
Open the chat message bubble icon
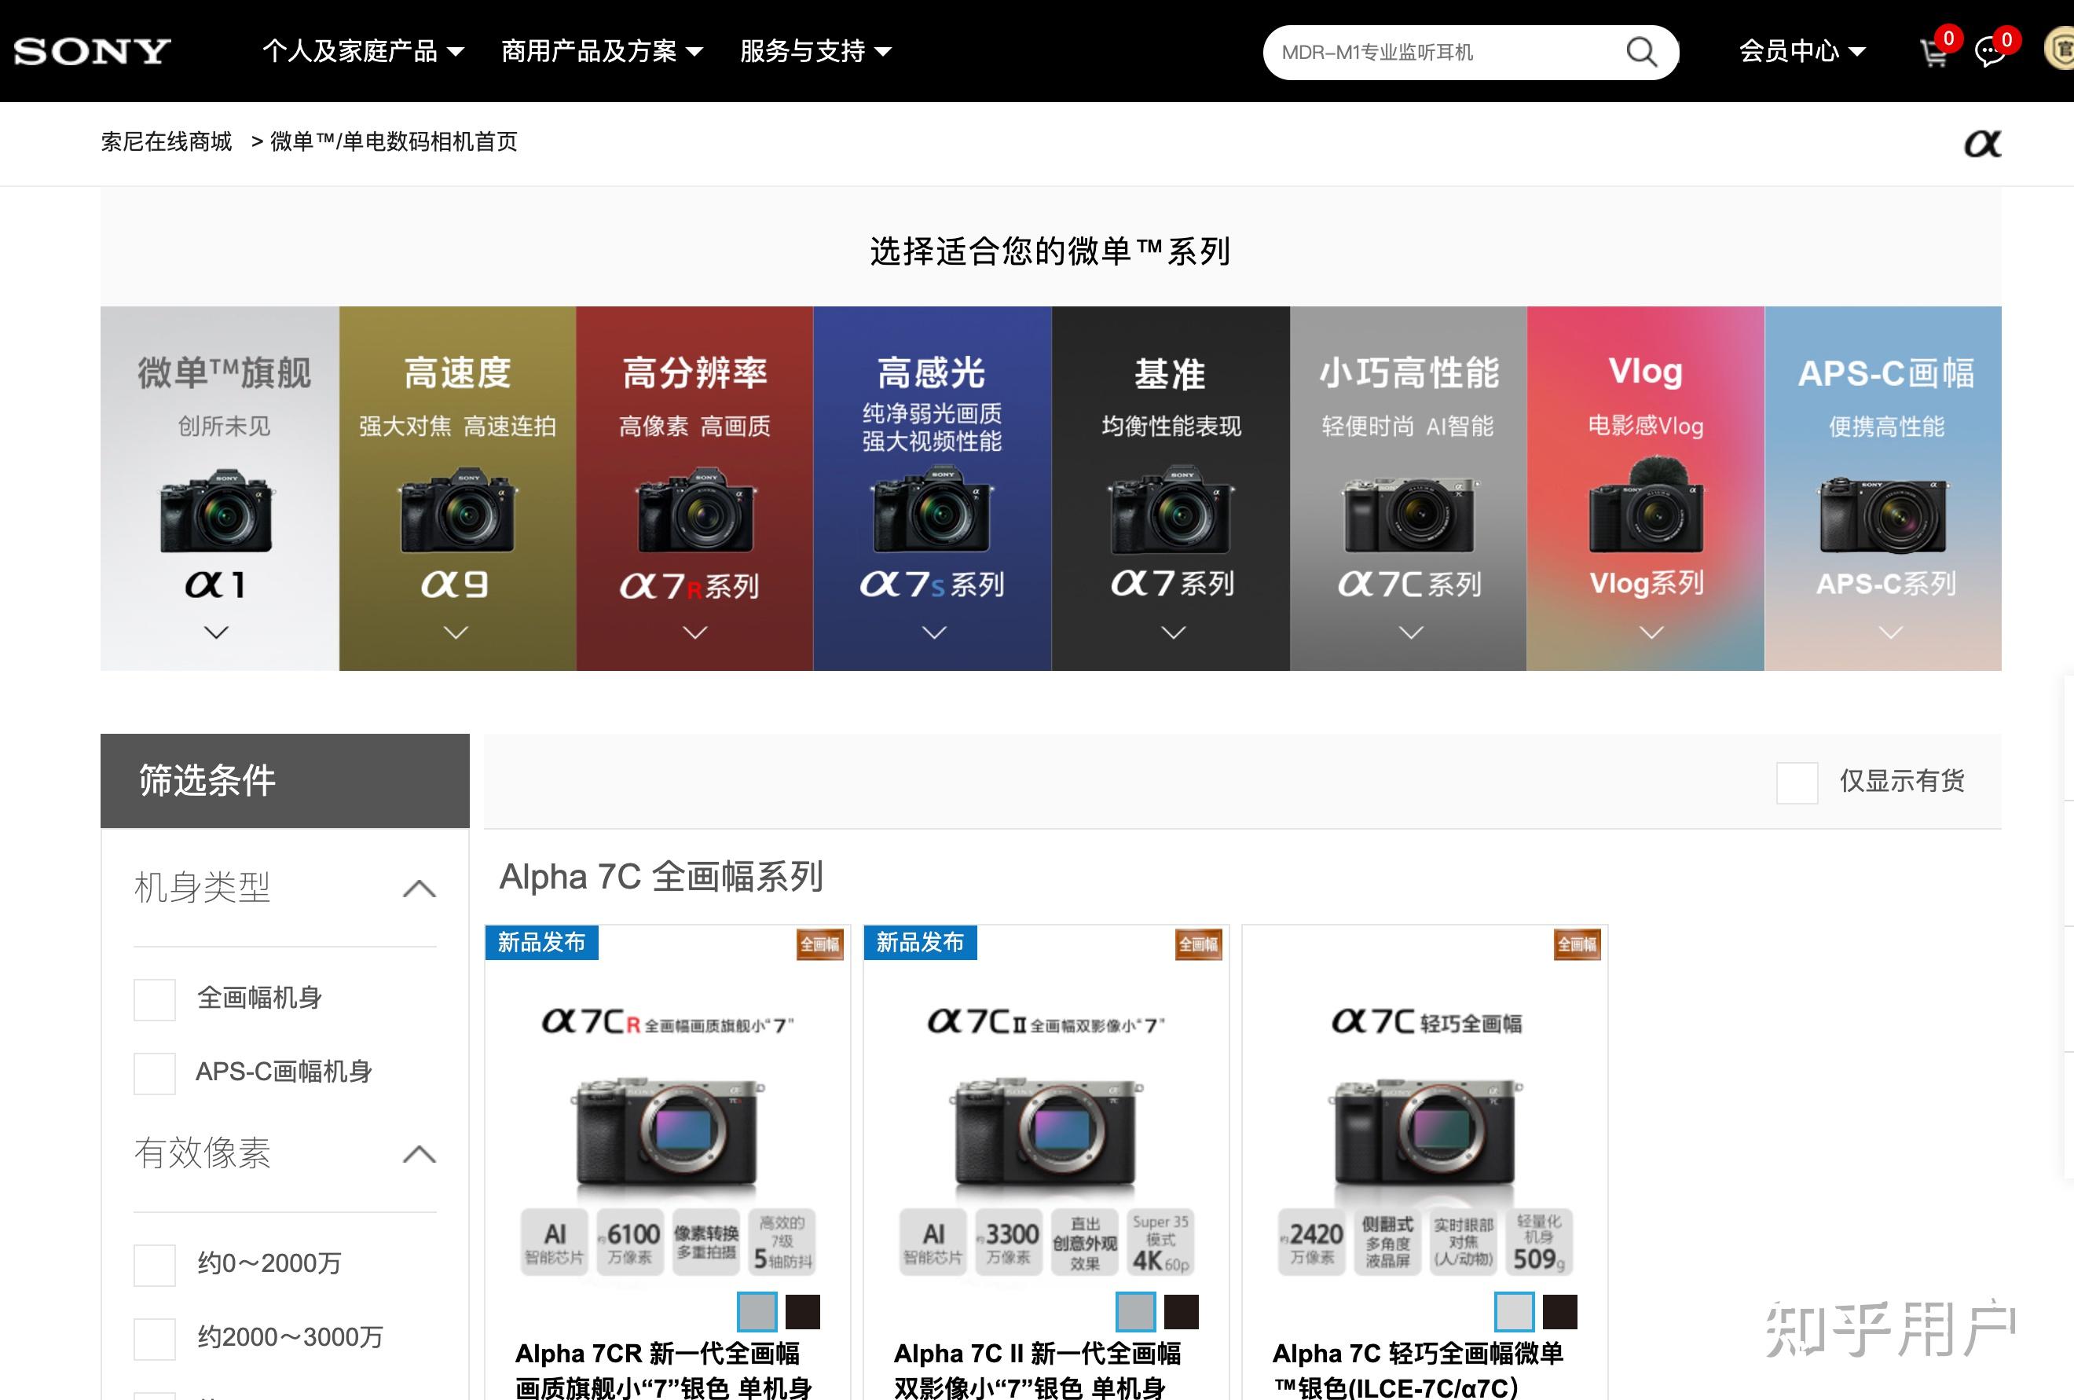1990,53
